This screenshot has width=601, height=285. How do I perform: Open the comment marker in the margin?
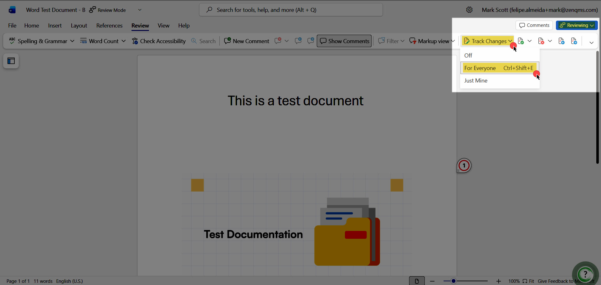coord(464,166)
